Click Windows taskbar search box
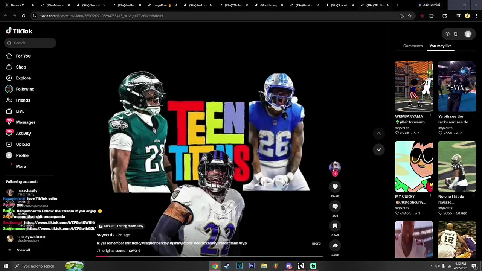 coord(48,266)
